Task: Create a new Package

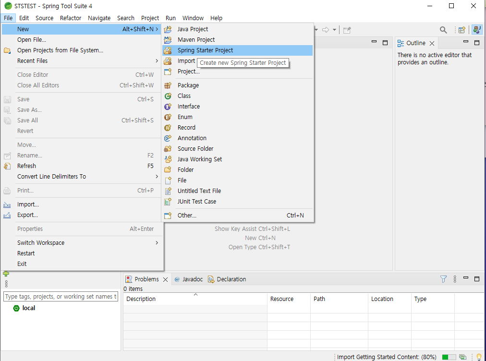Action: coord(237,85)
